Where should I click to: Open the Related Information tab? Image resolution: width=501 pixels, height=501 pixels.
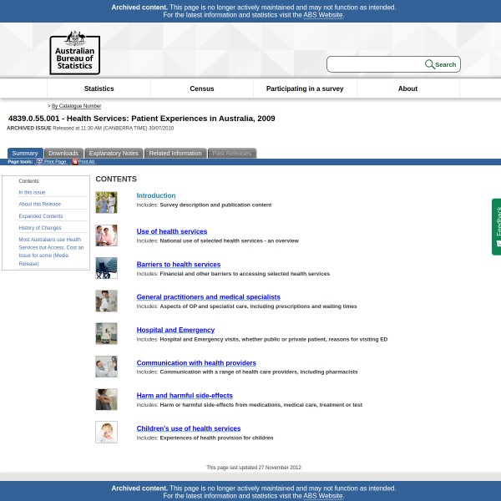point(175,154)
